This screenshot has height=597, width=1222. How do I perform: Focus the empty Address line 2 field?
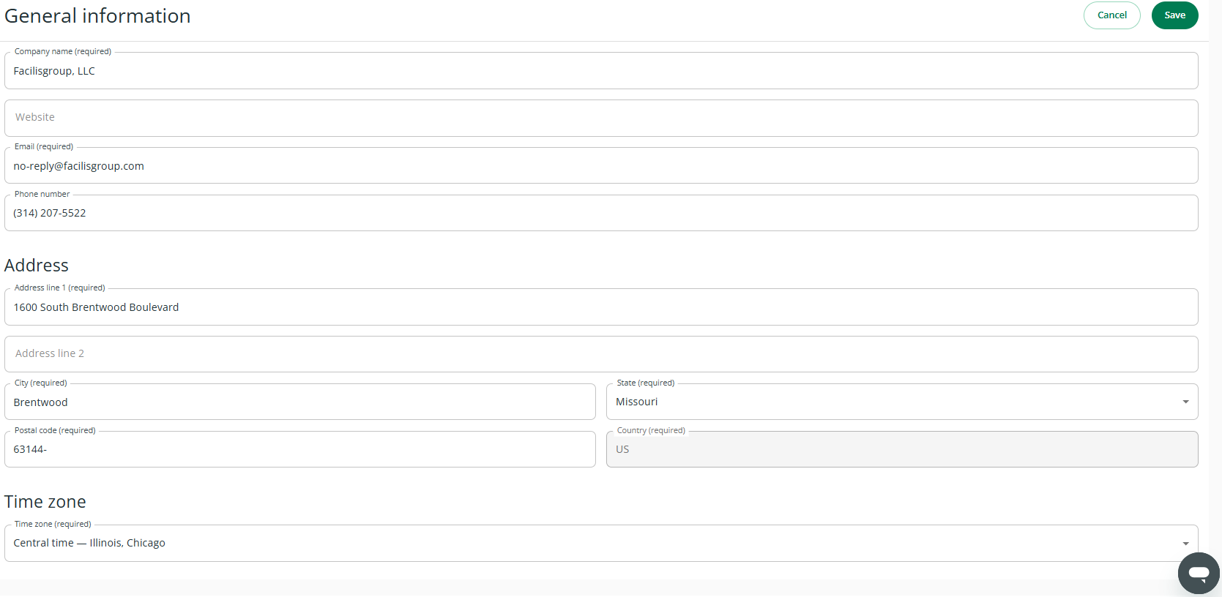coord(600,354)
